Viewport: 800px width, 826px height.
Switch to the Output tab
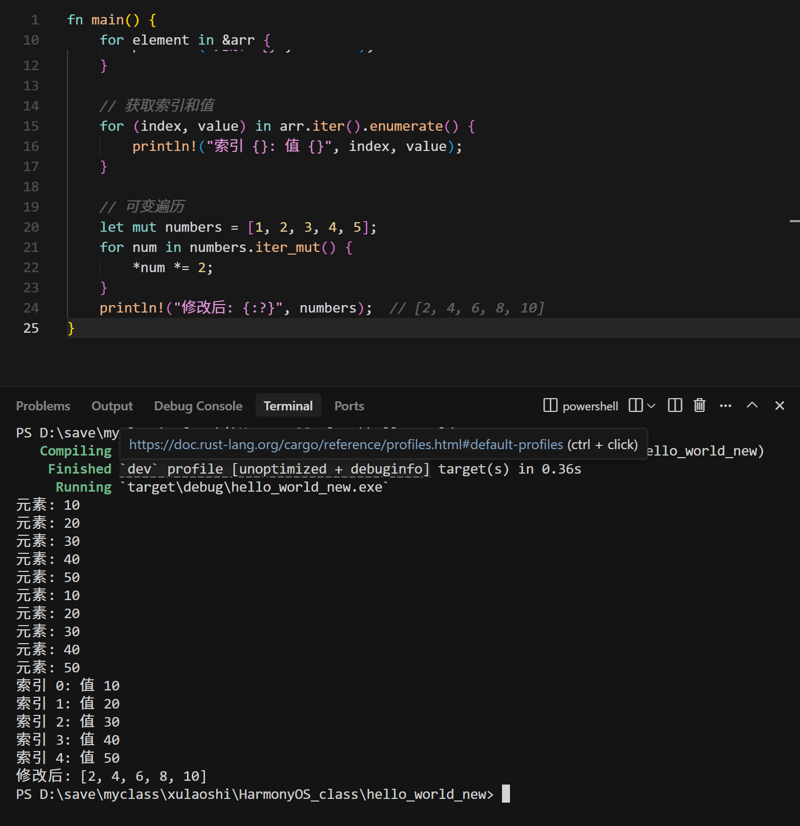click(112, 406)
